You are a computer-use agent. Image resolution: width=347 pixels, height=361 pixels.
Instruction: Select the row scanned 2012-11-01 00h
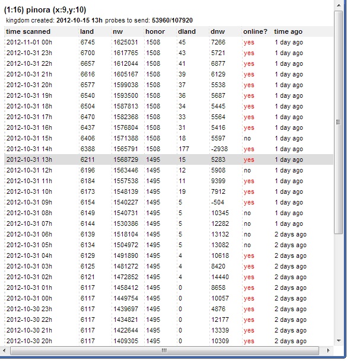tap(168, 42)
